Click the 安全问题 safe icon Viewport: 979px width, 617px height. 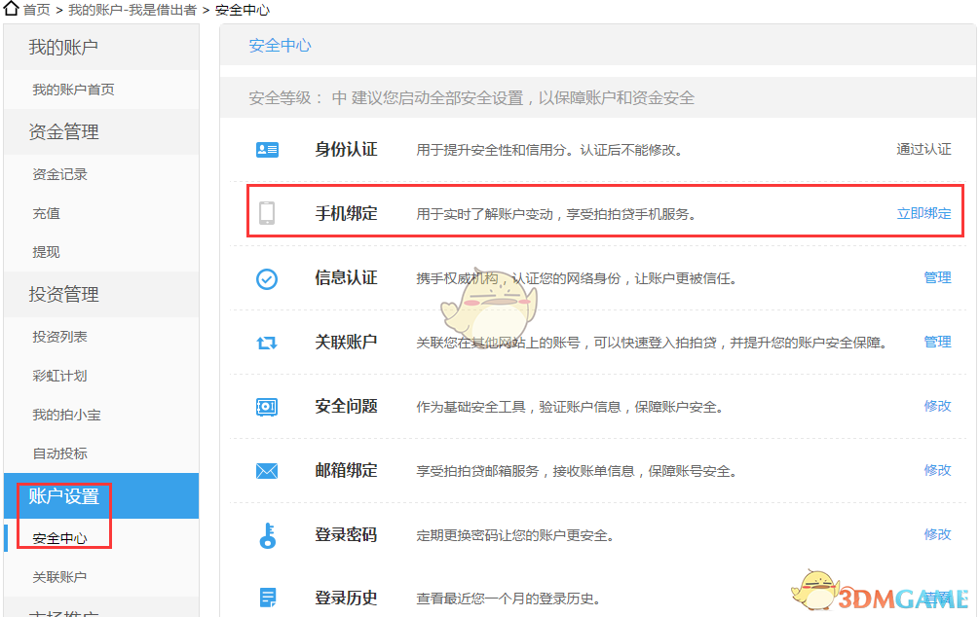267,407
